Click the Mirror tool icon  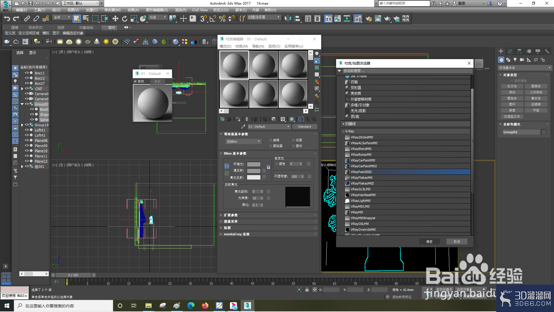click(288, 19)
